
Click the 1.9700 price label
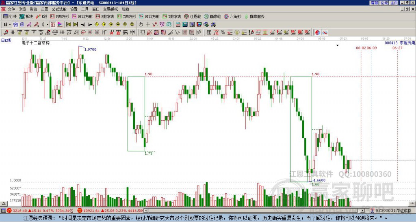click(x=90, y=49)
